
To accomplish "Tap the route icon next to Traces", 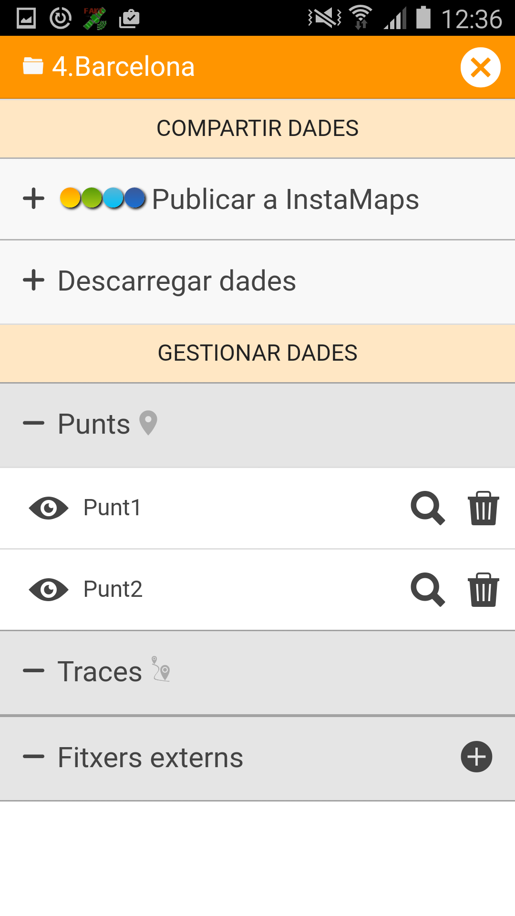I will 161,669.
